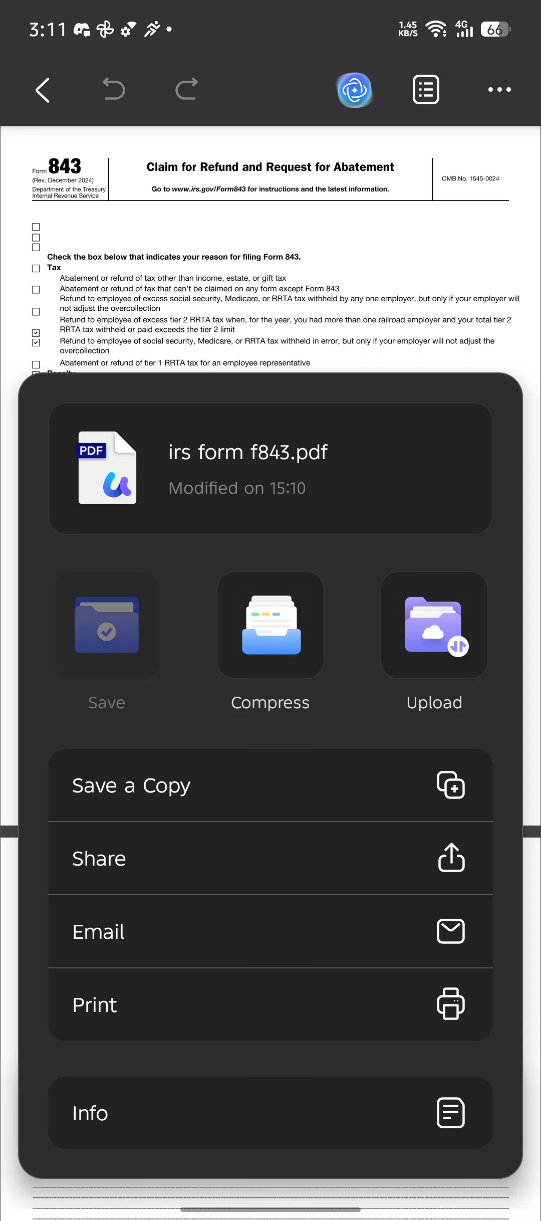Open the AI assistant icon
This screenshot has height=1221, width=541.
[355, 90]
